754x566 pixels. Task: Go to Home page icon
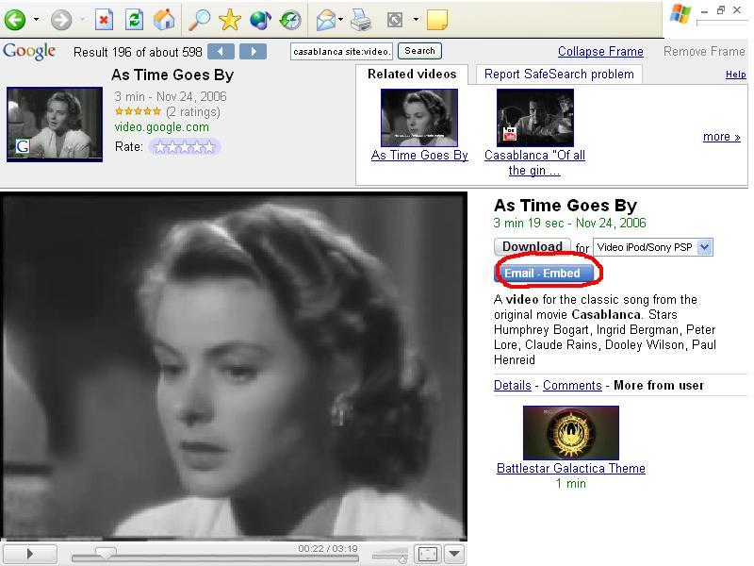[x=164, y=20]
